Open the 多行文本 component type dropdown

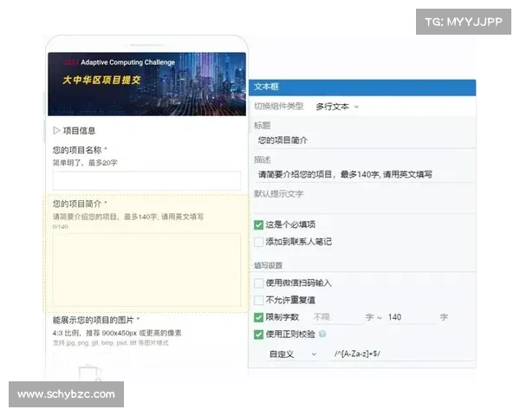pyautogui.click(x=337, y=107)
